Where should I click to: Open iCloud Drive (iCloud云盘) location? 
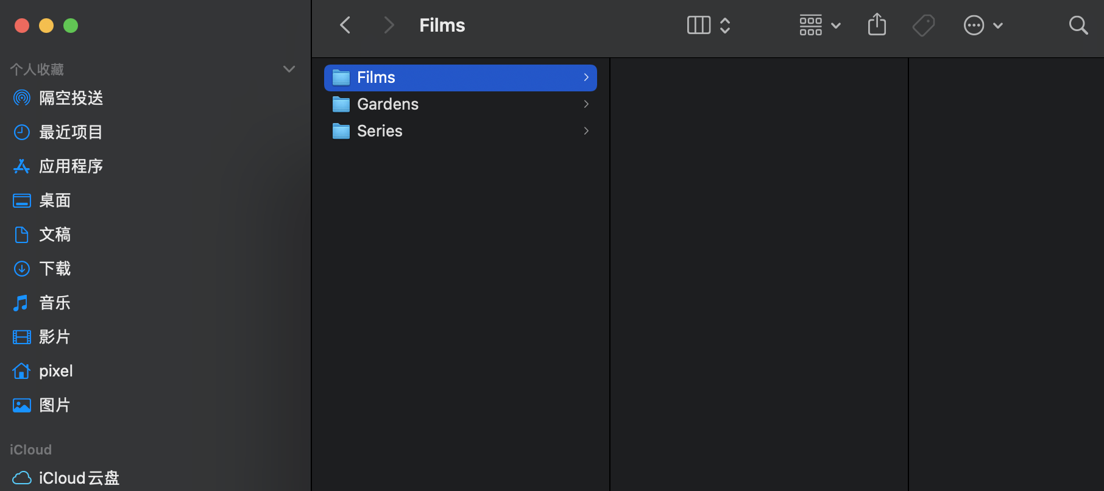(x=79, y=478)
